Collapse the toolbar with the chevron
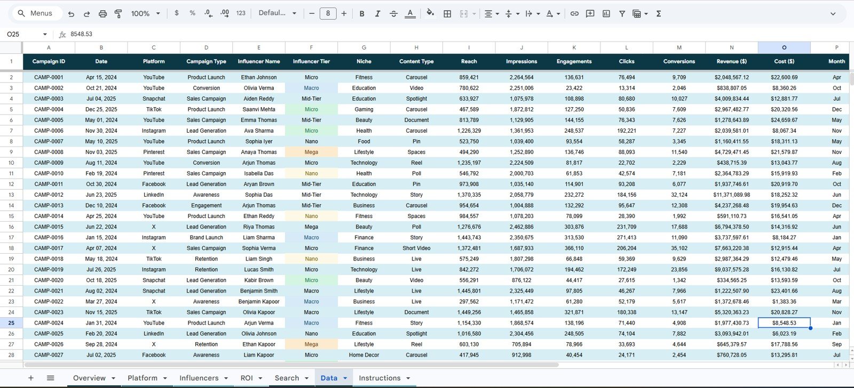This screenshot has height=388, width=854. click(833, 14)
